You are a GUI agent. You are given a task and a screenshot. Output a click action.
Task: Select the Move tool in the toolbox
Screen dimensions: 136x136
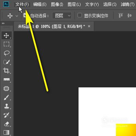pos(6,36)
